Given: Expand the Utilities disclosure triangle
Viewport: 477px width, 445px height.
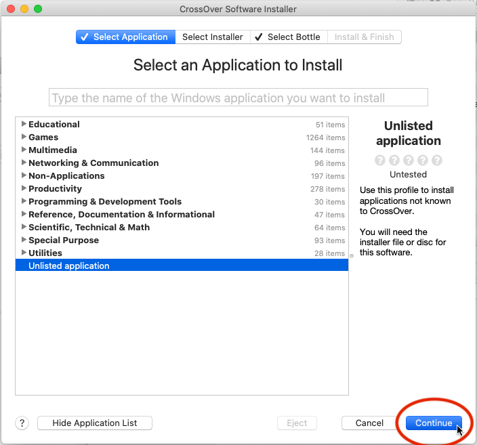Looking at the screenshot, I should [24, 252].
